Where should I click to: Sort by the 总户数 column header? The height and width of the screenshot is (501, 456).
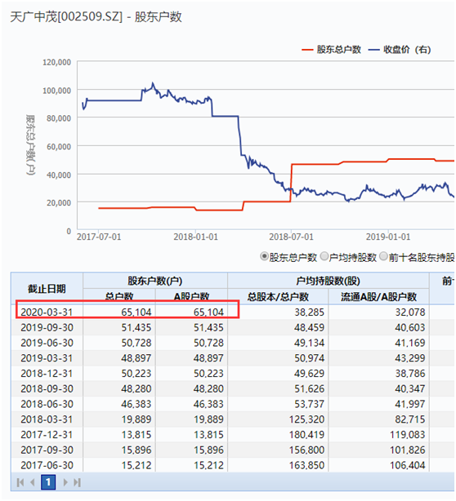[119, 297]
